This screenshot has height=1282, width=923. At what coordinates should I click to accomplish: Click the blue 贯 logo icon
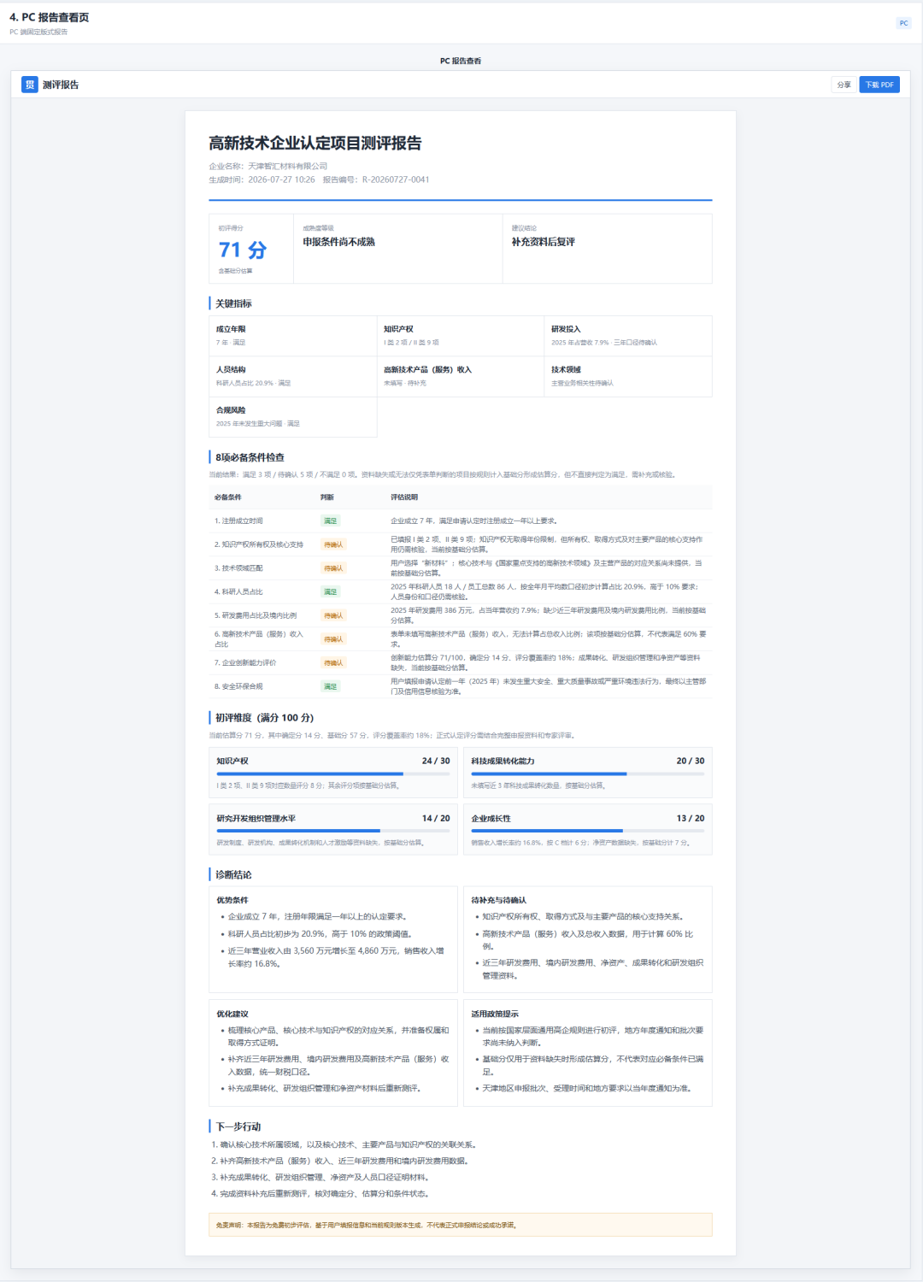click(x=30, y=85)
